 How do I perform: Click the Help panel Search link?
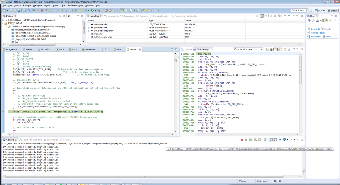tap(327, 29)
